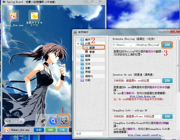
Task: Click the ezTrans XP location path field
Action: click(136, 116)
